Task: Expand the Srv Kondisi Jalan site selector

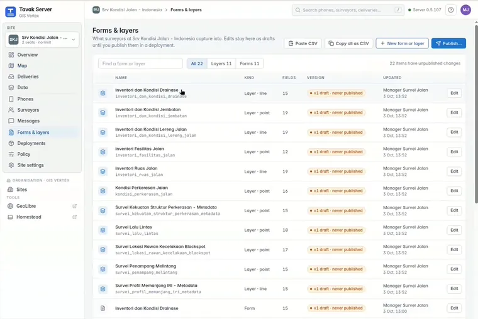Action: click(x=42, y=40)
